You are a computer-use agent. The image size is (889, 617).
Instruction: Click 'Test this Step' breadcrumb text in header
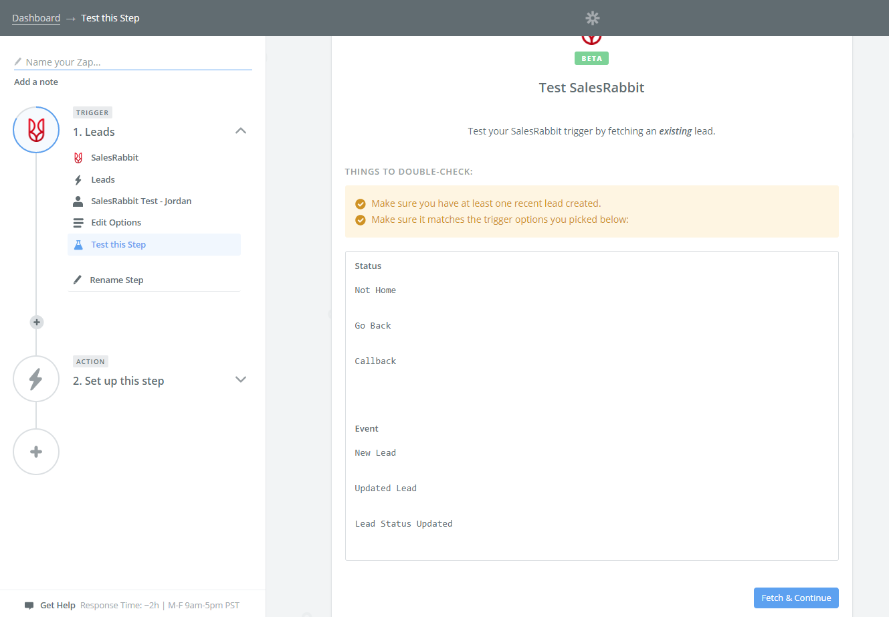pyautogui.click(x=110, y=18)
